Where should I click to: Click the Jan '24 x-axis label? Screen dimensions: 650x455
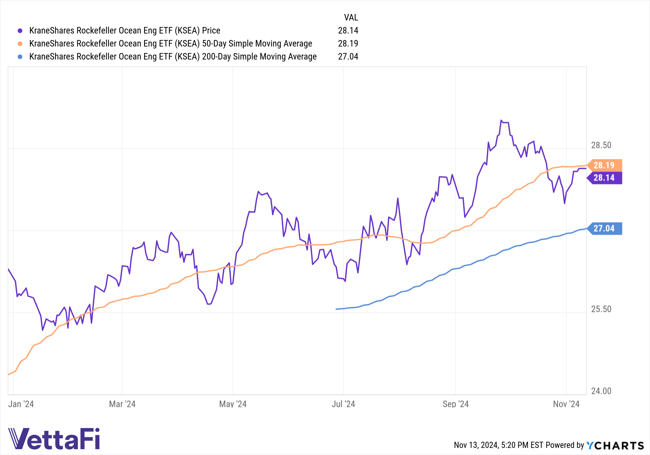tap(21, 404)
